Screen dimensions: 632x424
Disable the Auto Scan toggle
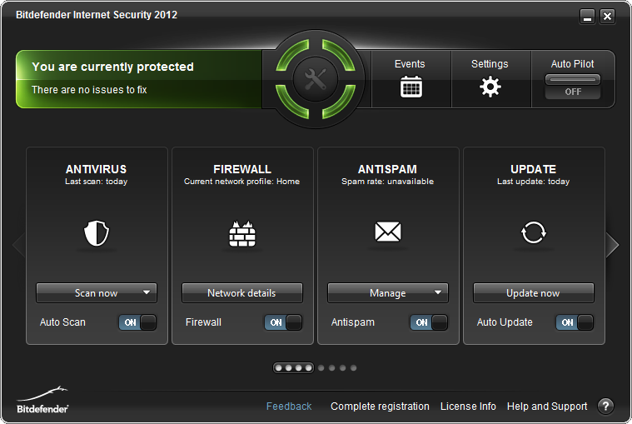tap(137, 322)
